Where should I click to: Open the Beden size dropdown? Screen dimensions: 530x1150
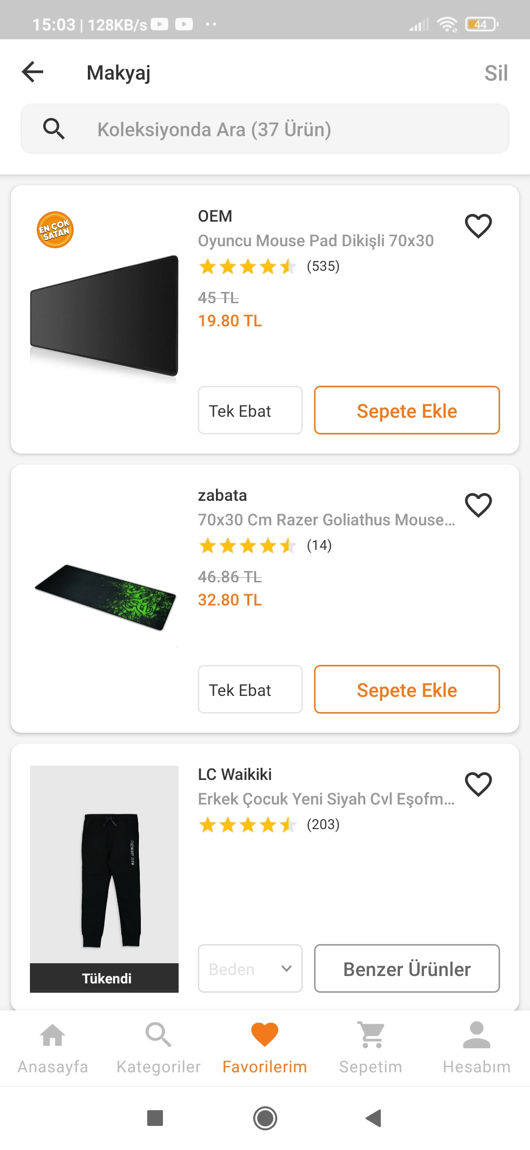(x=250, y=969)
